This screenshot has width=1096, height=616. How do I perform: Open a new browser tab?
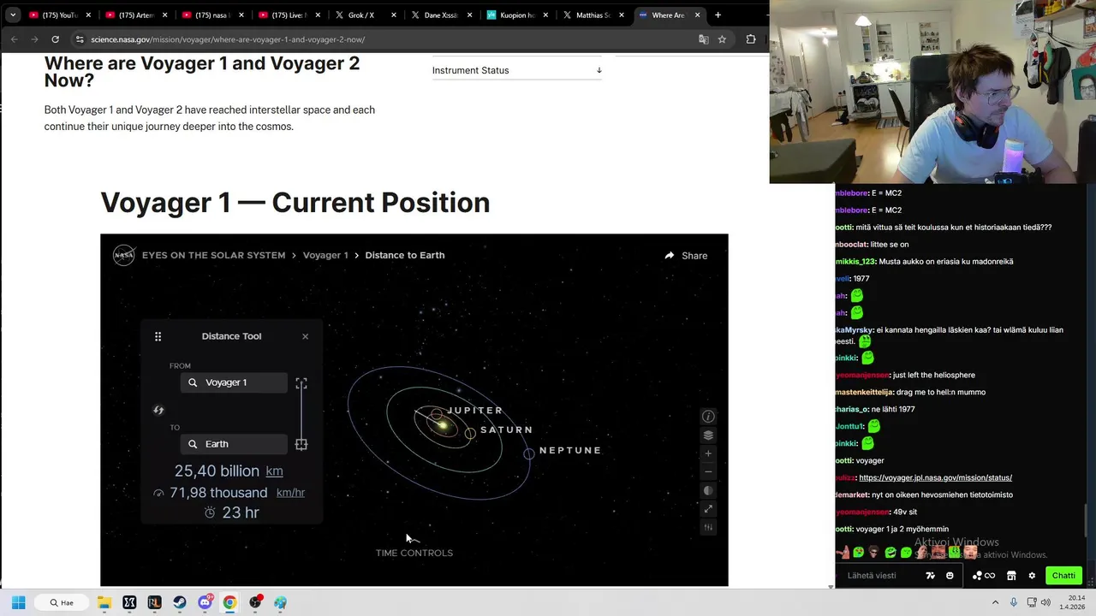point(718,15)
